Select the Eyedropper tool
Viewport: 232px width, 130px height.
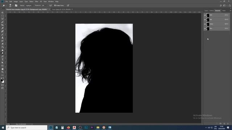tap(3, 28)
